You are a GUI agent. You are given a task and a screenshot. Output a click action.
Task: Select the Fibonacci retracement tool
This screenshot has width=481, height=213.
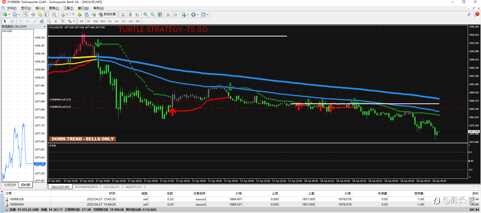tap(49, 21)
